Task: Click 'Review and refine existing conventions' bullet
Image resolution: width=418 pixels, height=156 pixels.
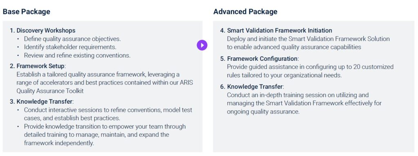Action: (77, 56)
